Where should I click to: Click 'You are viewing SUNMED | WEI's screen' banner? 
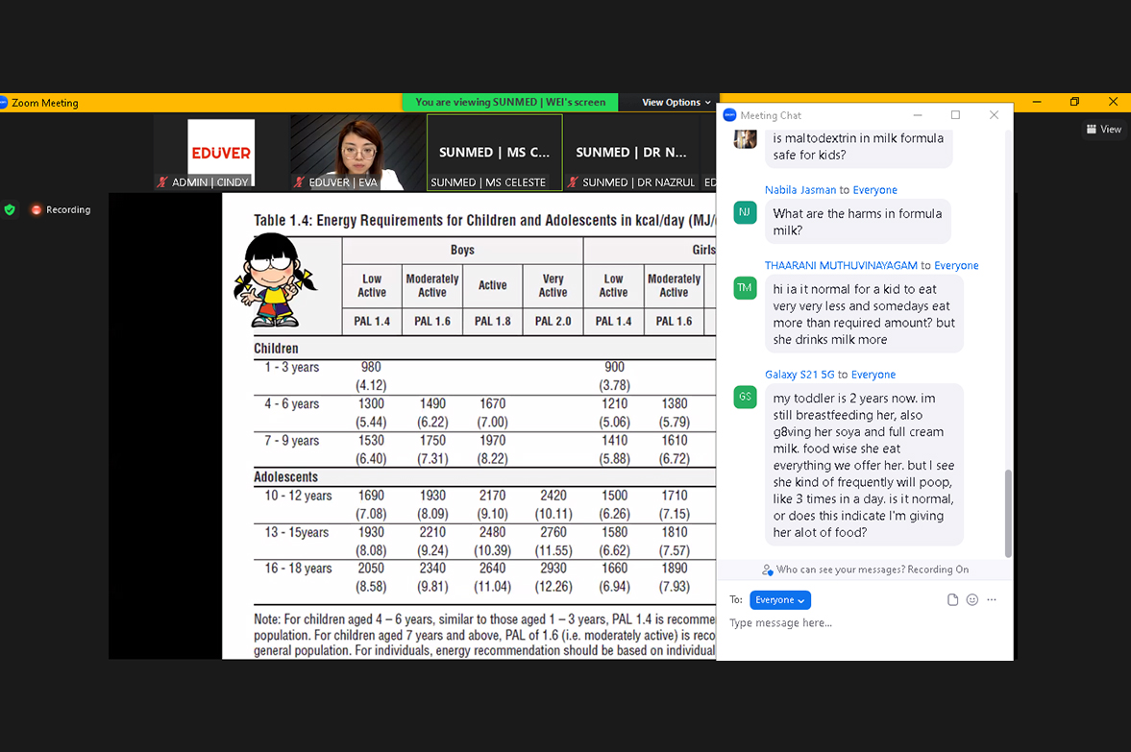(x=510, y=103)
